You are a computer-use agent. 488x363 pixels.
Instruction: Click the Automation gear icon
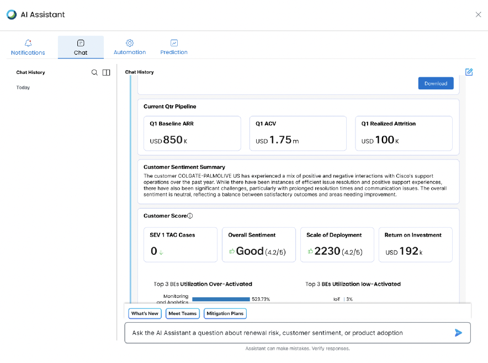pos(130,42)
